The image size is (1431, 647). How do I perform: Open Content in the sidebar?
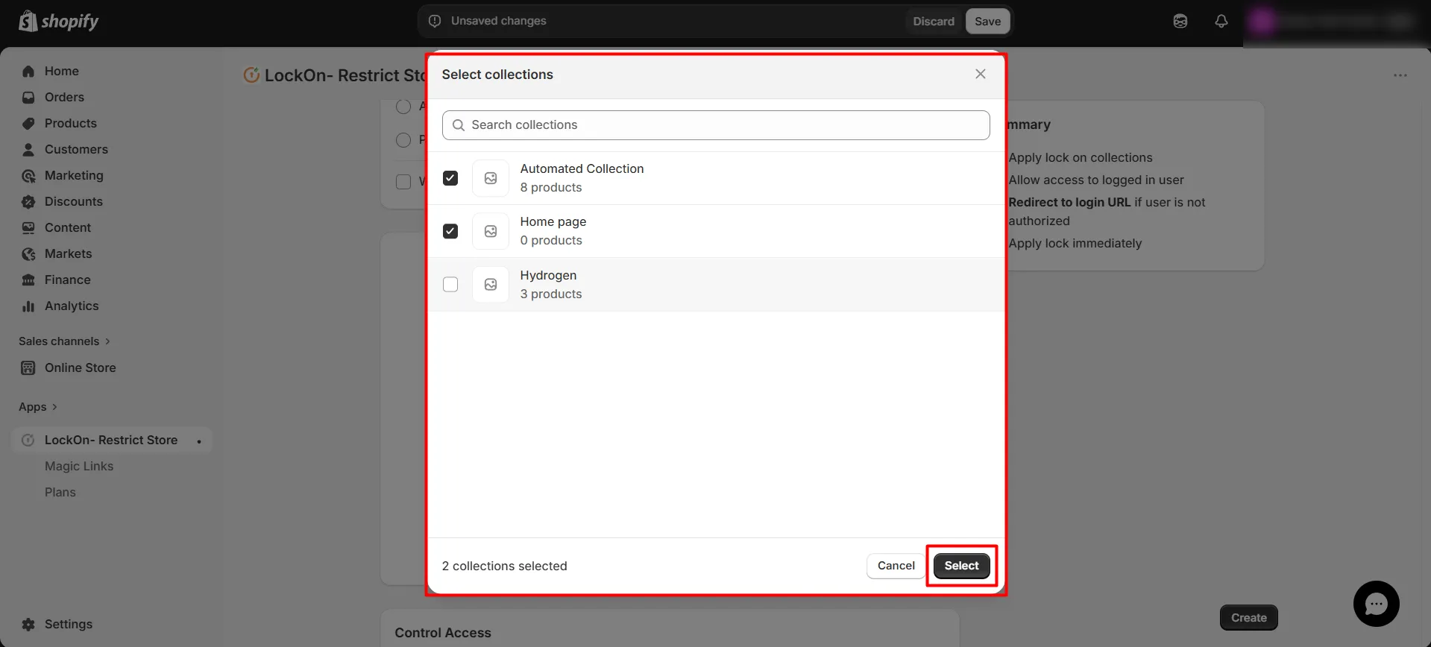(x=67, y=227)
